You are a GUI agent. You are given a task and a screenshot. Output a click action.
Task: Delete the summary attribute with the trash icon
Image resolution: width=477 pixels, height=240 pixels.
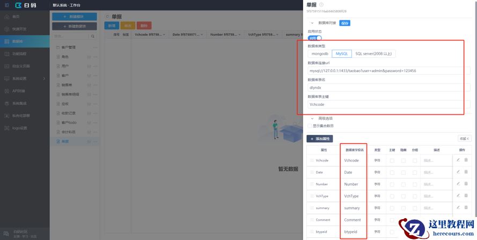tap(466, 207)
